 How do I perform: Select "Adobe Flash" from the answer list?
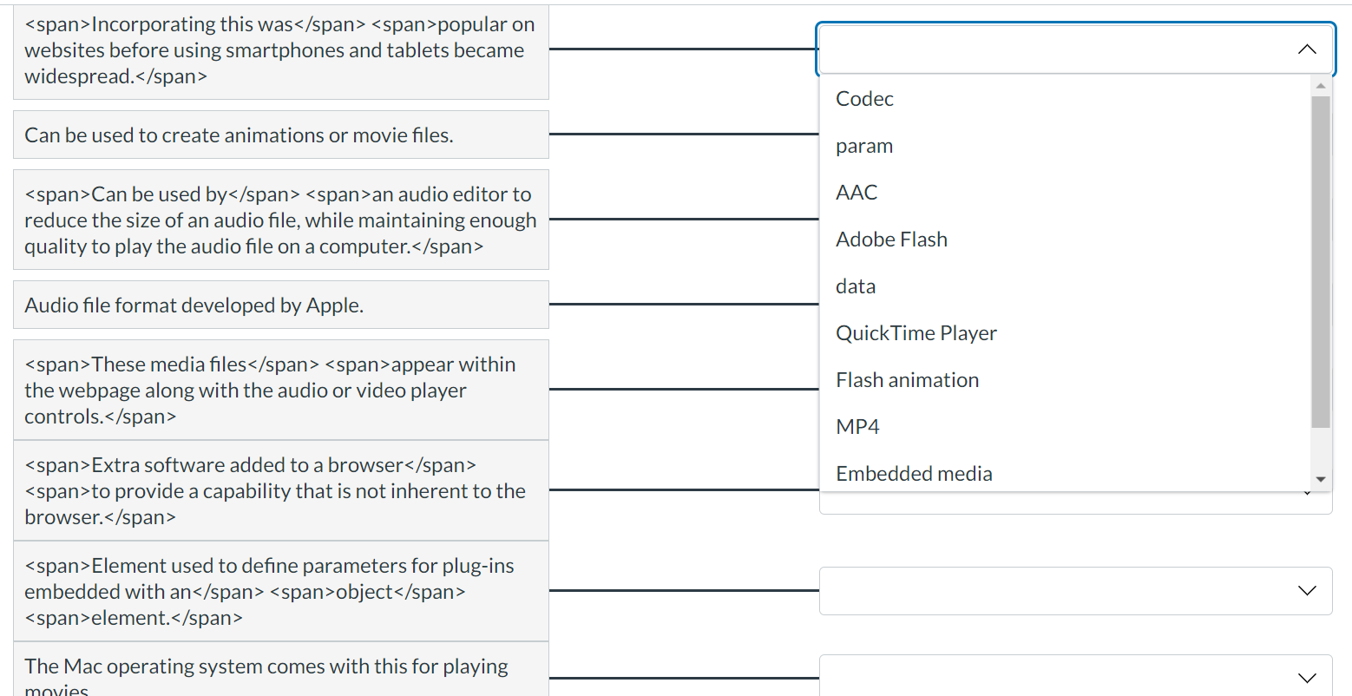[891, 239]
